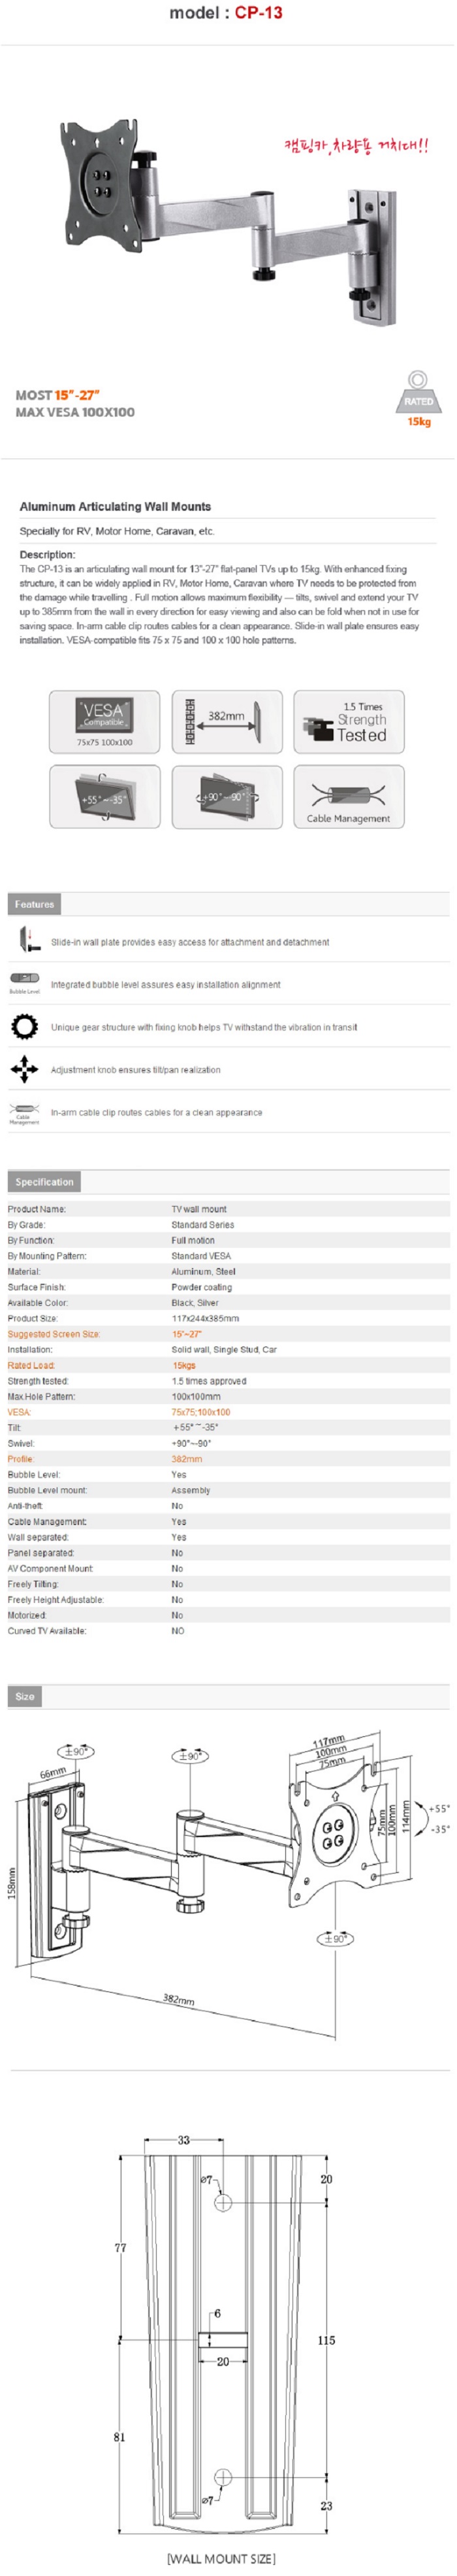This screenshot has height=2576, width=457.
Task: Click the 1.5 Times Strength Tested badge
Action: coord(349,722)
